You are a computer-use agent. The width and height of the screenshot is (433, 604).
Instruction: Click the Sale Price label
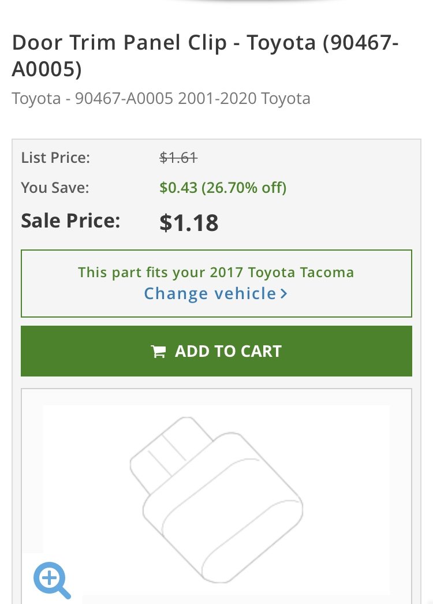tap(70, 221)
